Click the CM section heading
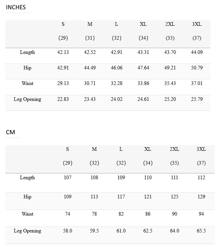 [11, 132]
